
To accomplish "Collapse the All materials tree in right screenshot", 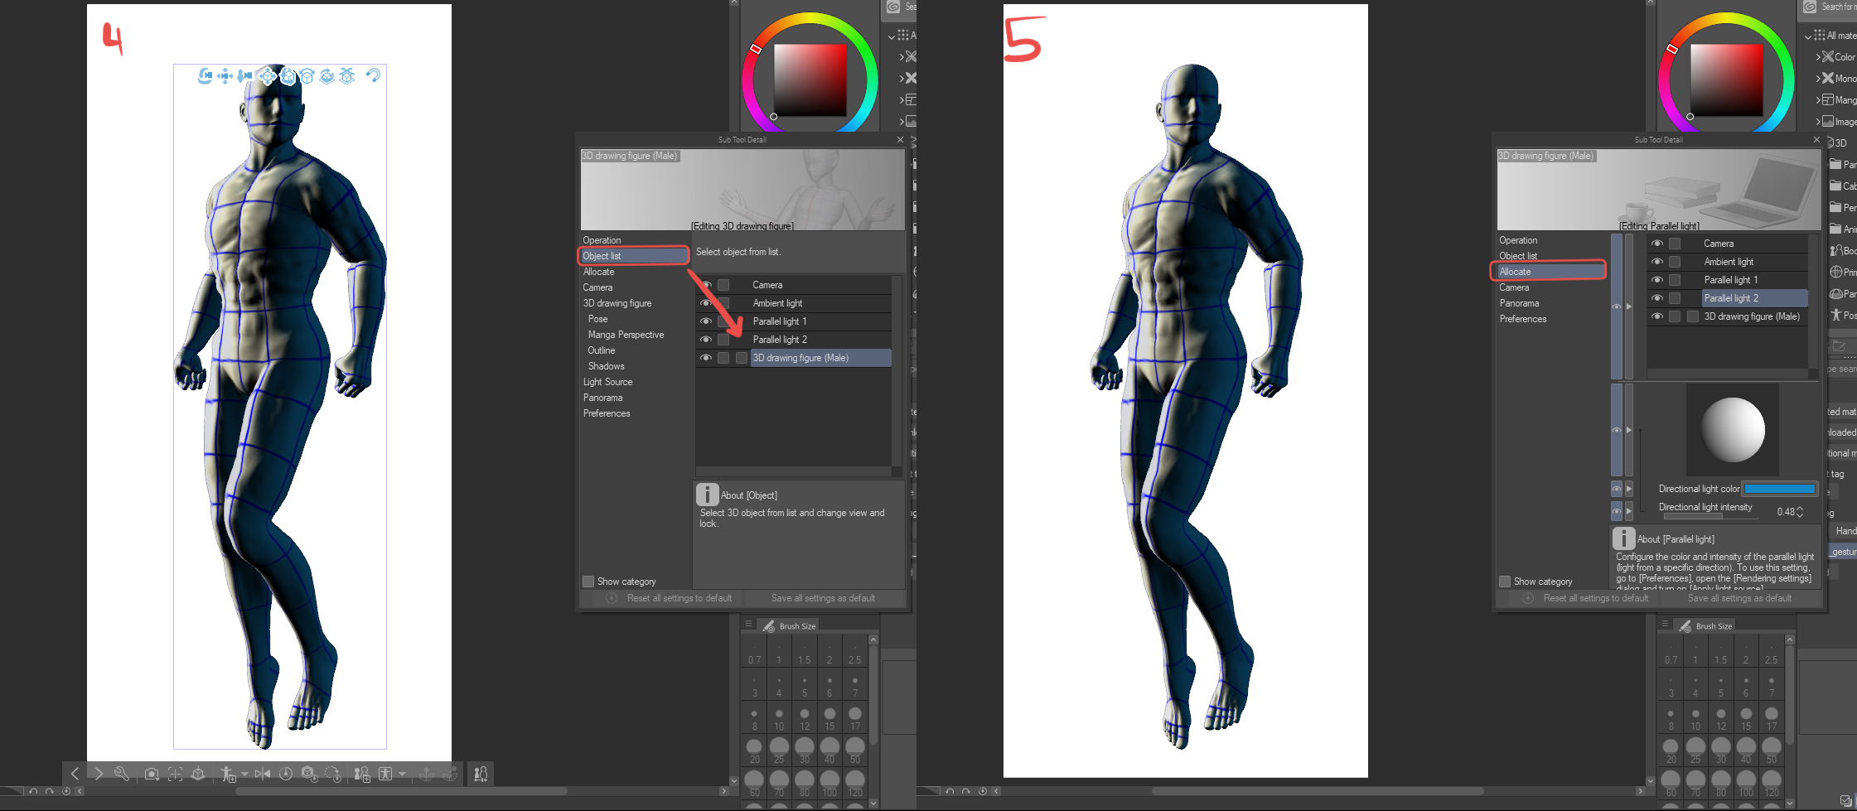I will click(1808, 36).
